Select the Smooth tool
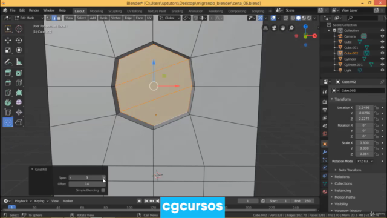Viewport: 387px width, 218px height. pyautogui.click(x=19, y=102)
